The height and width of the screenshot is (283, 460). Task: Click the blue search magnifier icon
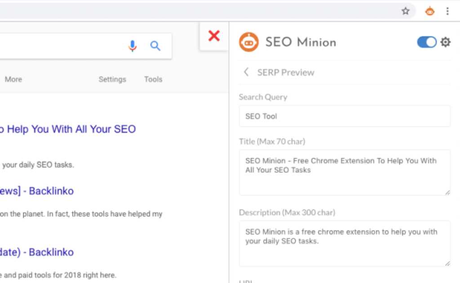click(x=155, y=46)
